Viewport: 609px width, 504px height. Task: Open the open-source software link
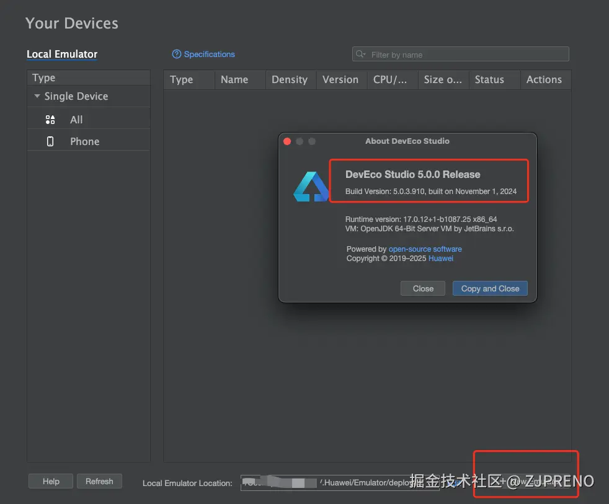click(x=425, y=249)
